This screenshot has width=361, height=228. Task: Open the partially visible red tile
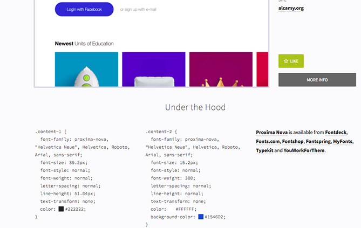pos(262,70)
